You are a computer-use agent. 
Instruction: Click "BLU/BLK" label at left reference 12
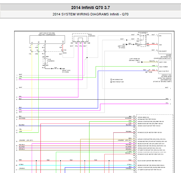point(22,125)
